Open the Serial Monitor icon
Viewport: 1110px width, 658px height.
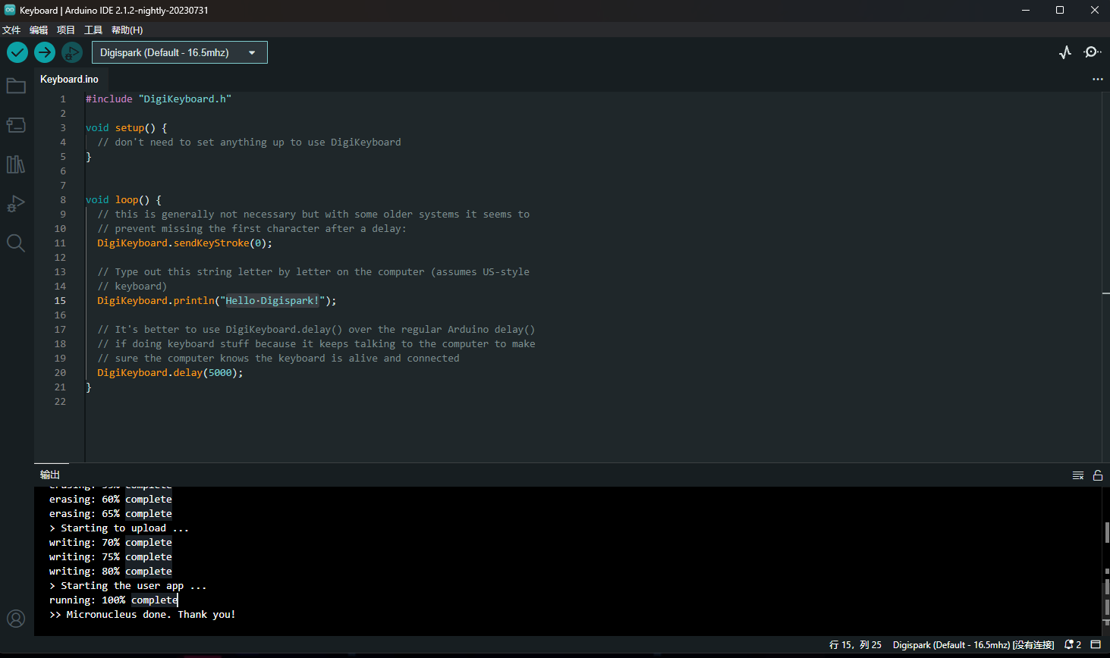pyautogui.click(x=1093, y=52)
